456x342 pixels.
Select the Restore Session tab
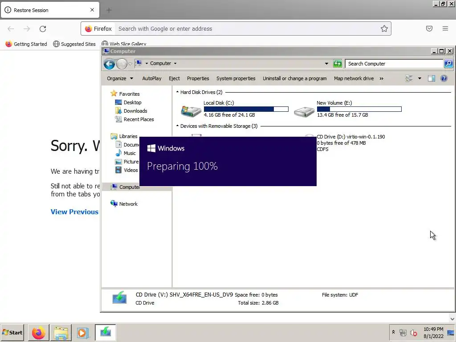click(50, 10)
